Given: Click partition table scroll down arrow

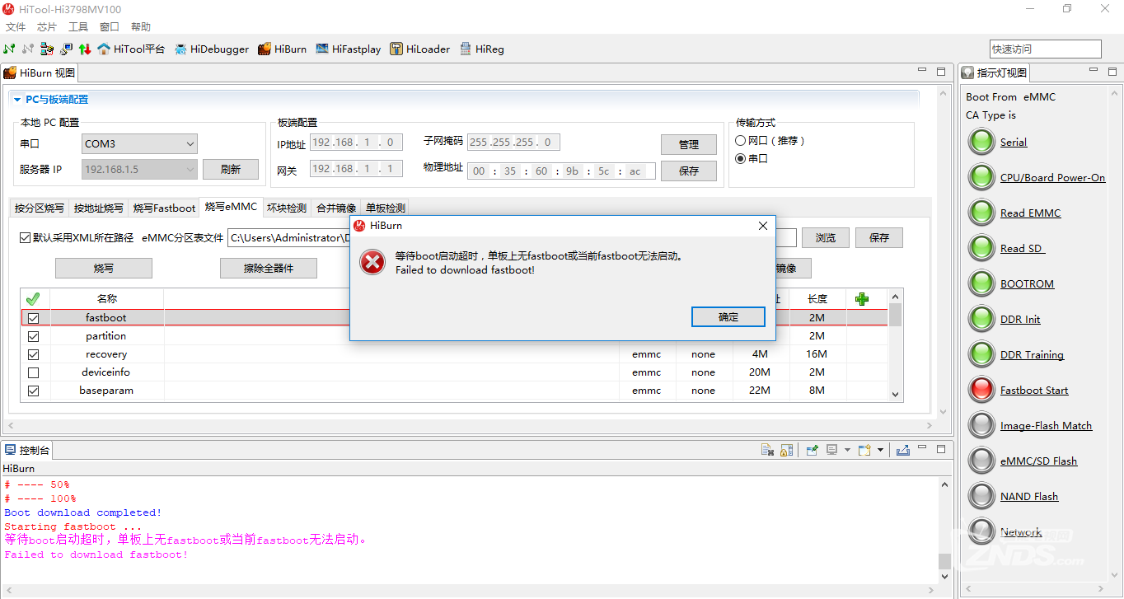Looking at the screenshot, I should [896, 395].
